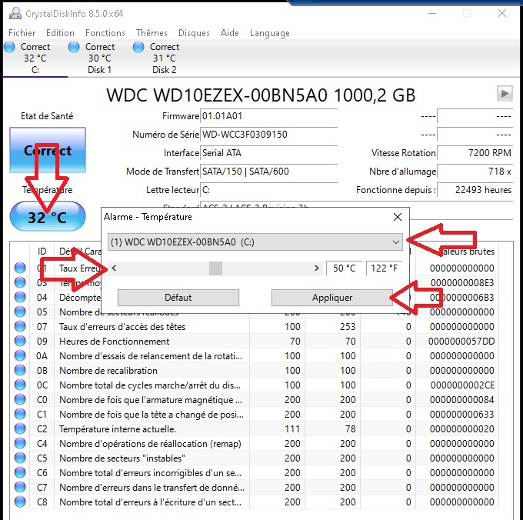The image size is (523, 520).
Task: Click slider right arrow to increase temperature
Action: pos(316,268)
